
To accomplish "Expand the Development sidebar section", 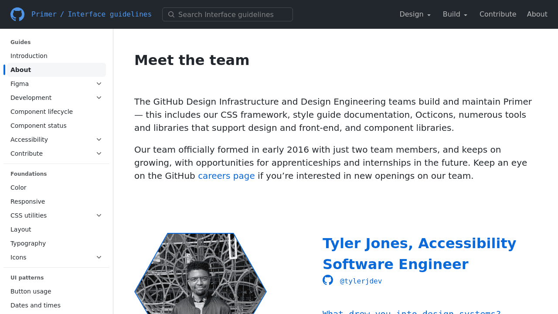I will tap(99, 98).
